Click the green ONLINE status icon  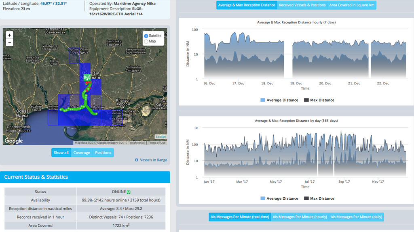[129, 192]
